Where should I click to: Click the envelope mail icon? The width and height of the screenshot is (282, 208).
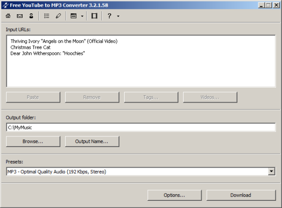(19, 16)
